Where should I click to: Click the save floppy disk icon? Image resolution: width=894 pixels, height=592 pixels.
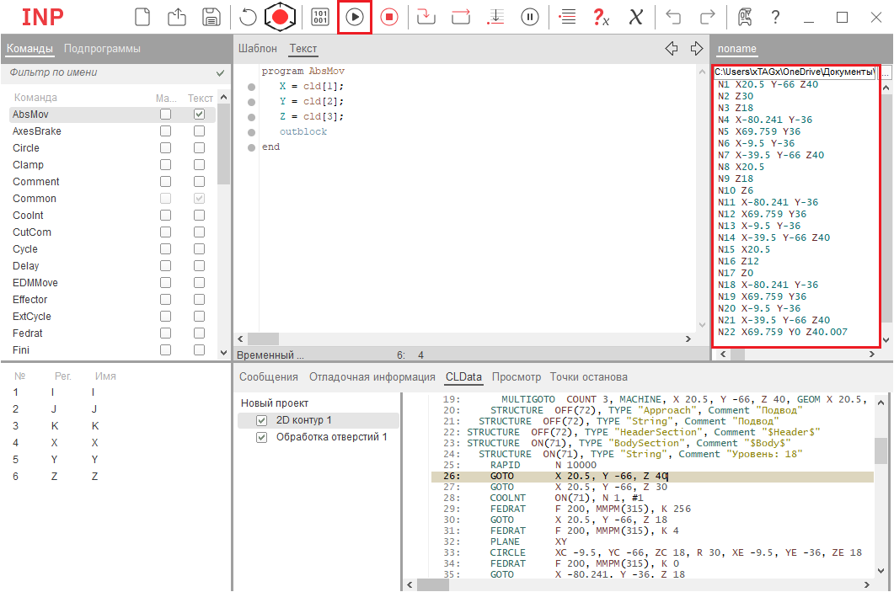tap(211, 17)
